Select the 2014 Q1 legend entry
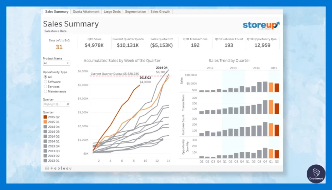 (x=52, y=141)
